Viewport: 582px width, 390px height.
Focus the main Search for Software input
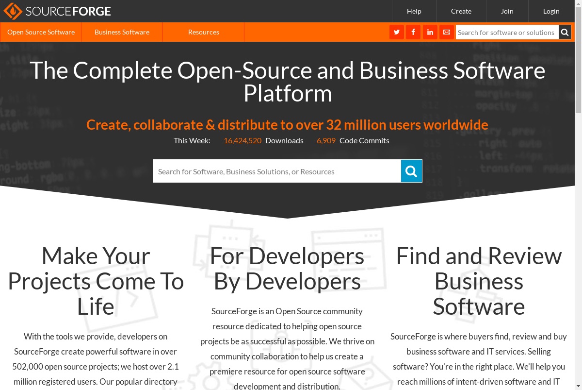277,171
